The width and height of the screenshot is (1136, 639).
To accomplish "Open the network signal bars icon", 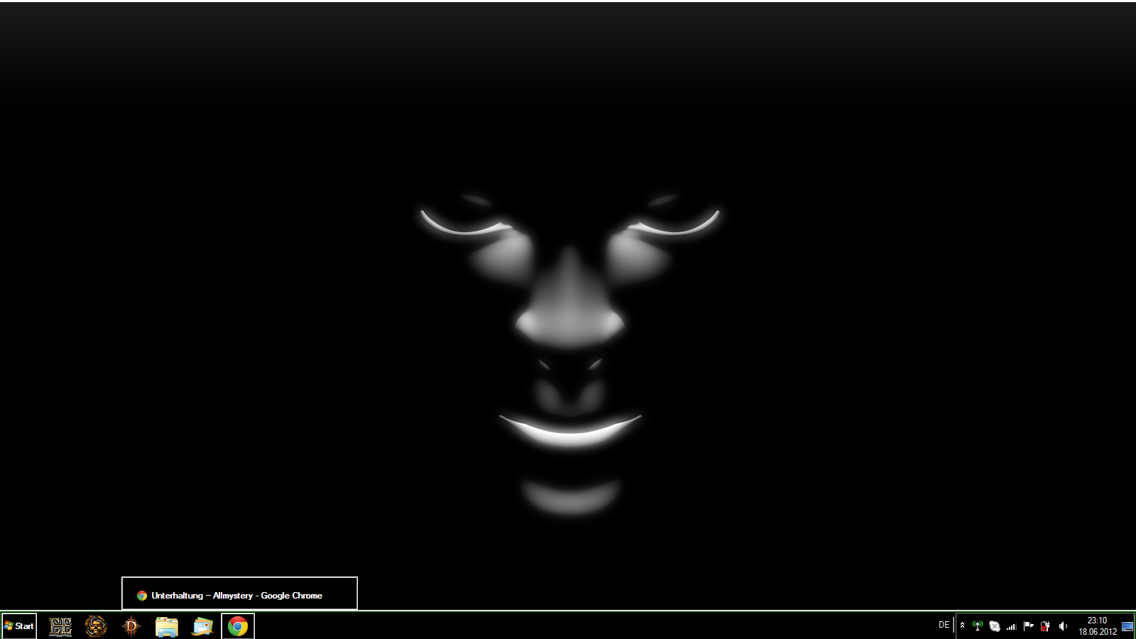I will pyautogui.click(x=1012, y=626).
